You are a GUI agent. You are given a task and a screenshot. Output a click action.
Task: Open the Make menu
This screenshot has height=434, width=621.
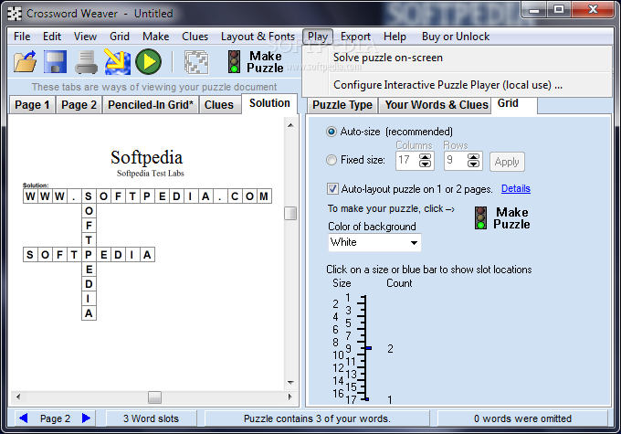(155, 37)
